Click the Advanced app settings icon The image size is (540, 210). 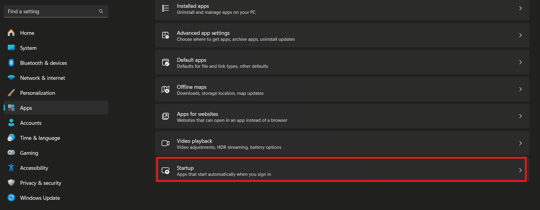165,35
